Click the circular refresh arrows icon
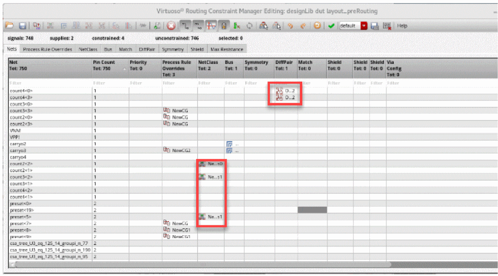Viewport: 498px width, 276px height. click(x=249, y=26)
